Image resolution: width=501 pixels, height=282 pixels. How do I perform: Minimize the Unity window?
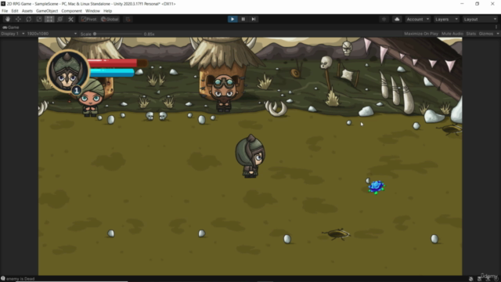(x=462, y=3)
